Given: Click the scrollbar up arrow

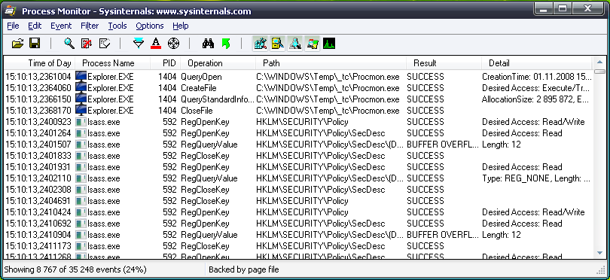Looking at the screenshot, I should (x=599, y=62).
